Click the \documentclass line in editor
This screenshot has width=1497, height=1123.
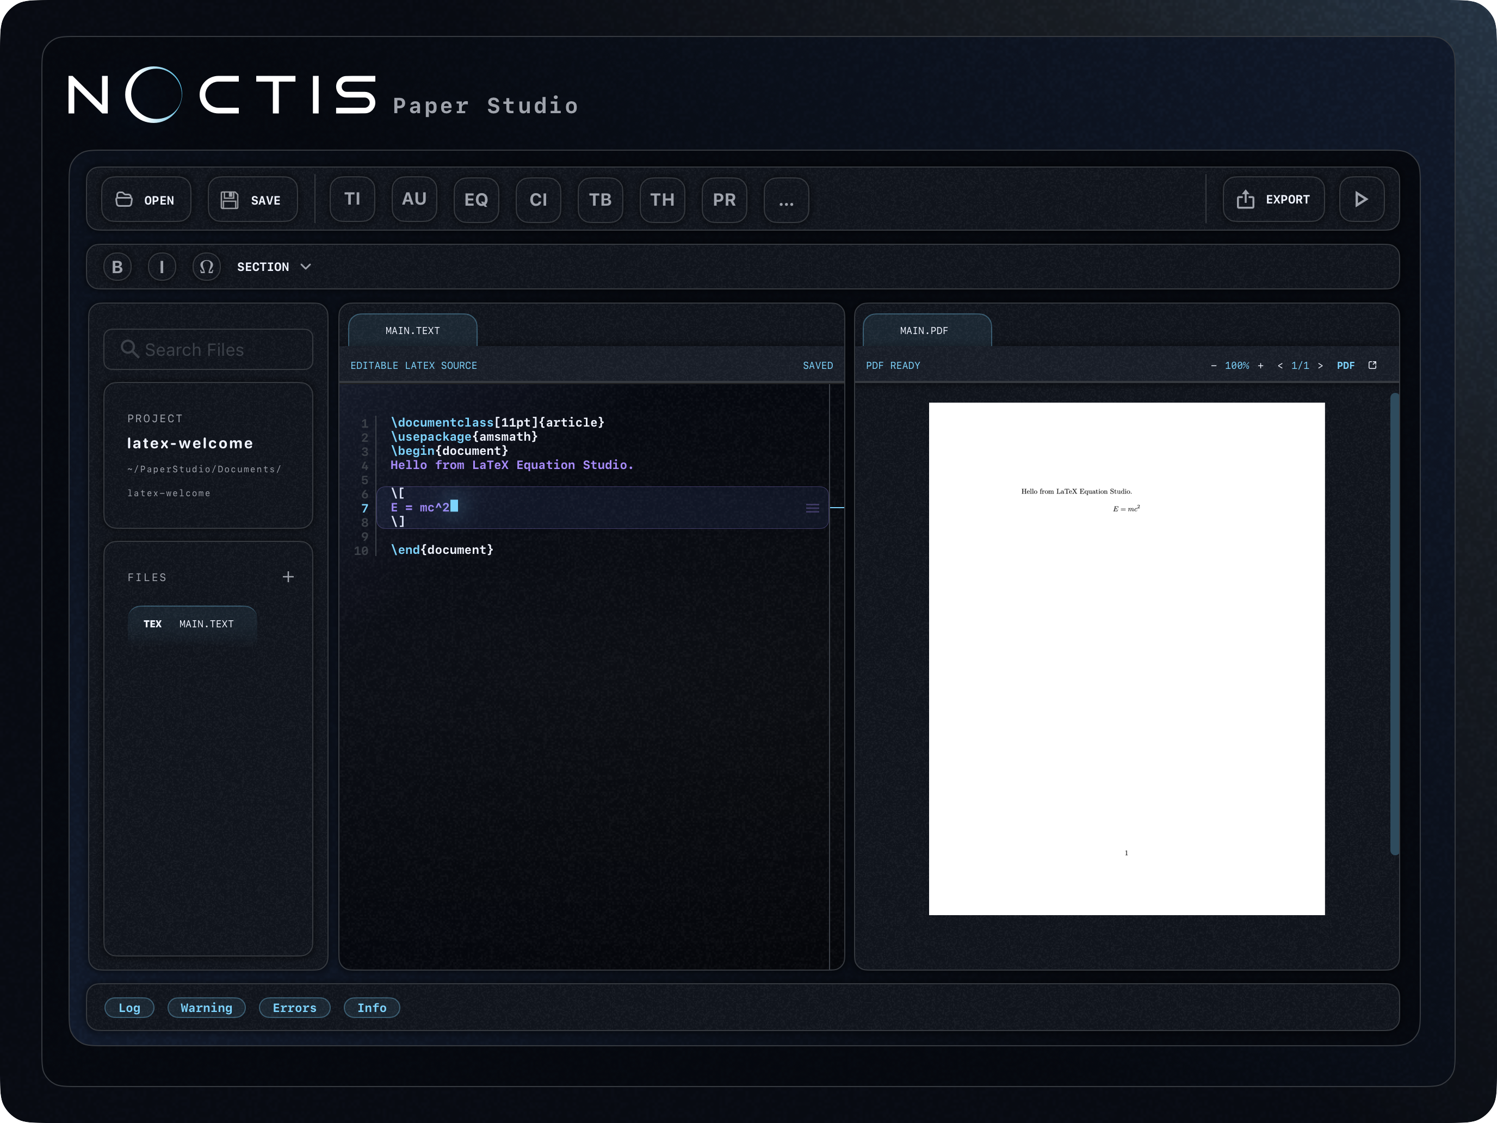(497, 422)
